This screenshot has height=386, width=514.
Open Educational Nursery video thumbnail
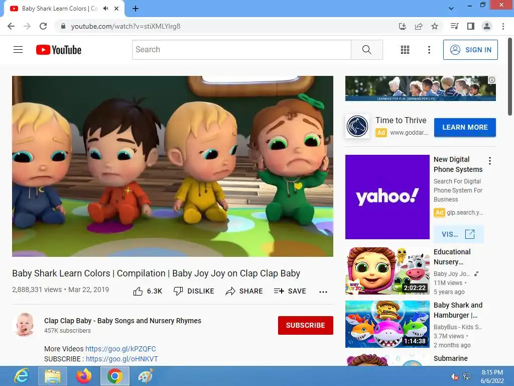387,271
